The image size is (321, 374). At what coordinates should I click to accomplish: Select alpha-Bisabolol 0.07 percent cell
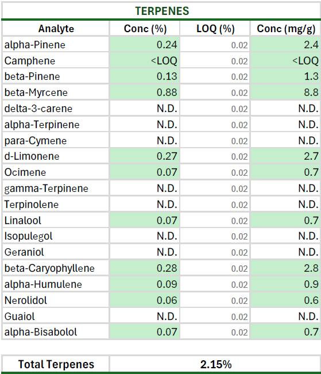click(x=145, y=331)
